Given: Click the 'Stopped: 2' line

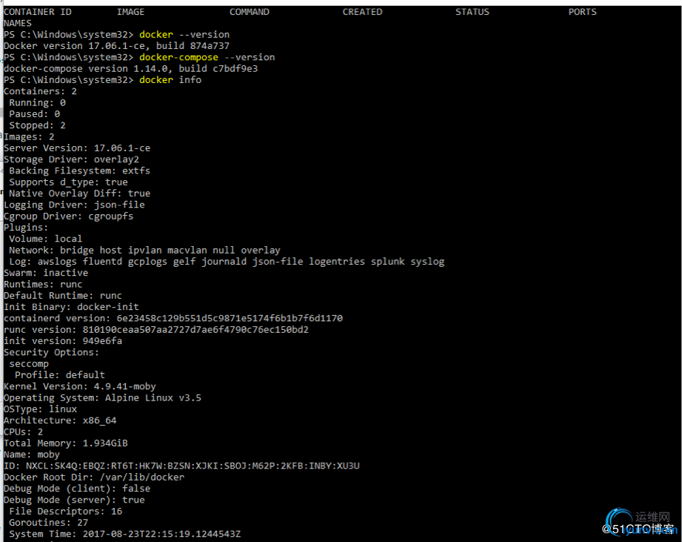Looking at the screenshot, I should click(x=38, y=125).
